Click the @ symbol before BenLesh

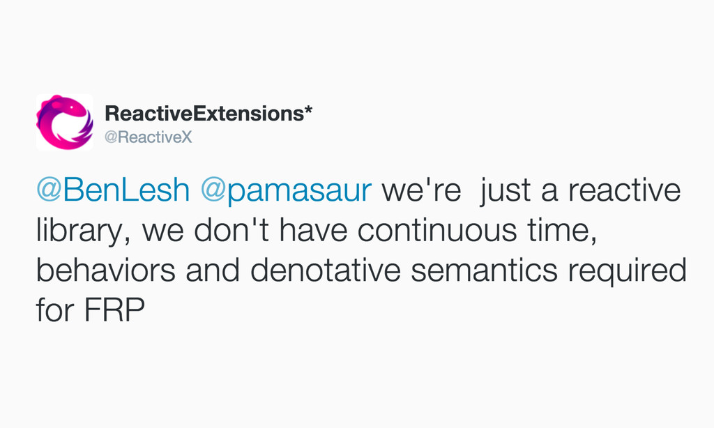(x=50, y=190)
